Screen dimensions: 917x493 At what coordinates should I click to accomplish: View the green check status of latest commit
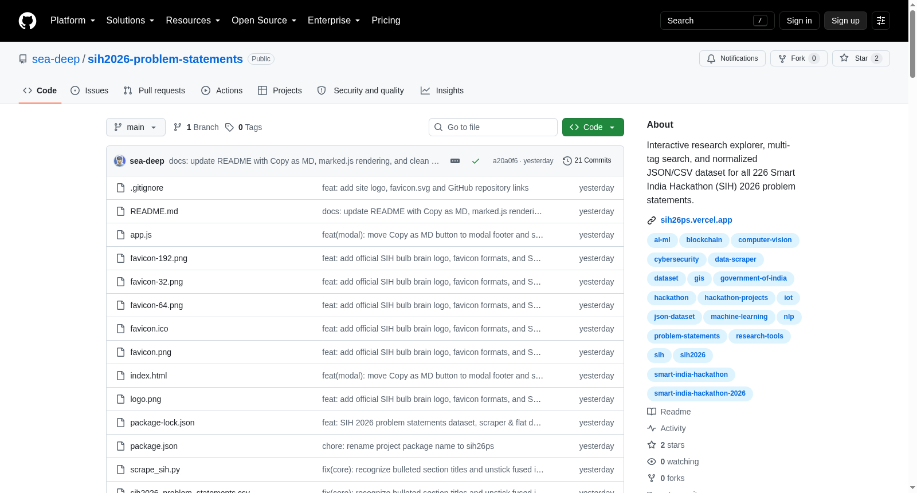475,161
